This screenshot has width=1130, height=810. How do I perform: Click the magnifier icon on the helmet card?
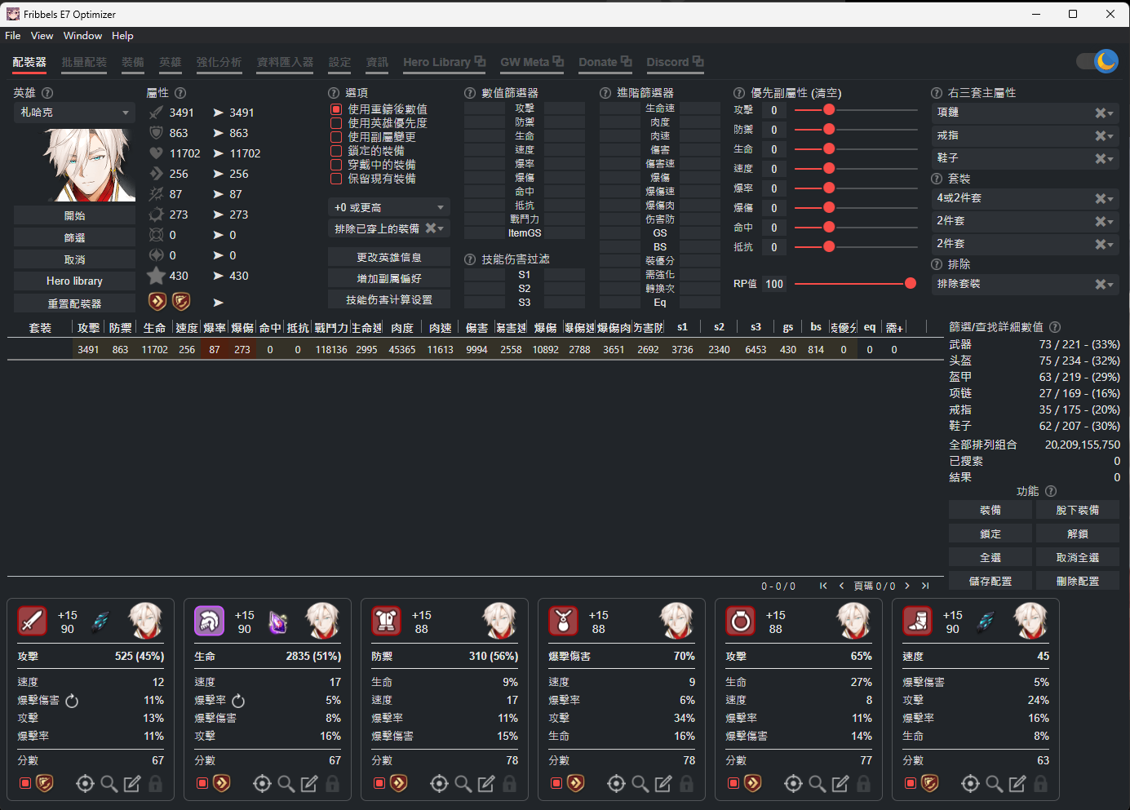(286, 784)
